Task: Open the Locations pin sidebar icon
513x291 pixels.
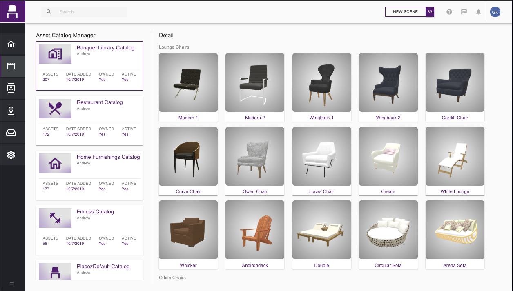Action: tap(11, 110)
